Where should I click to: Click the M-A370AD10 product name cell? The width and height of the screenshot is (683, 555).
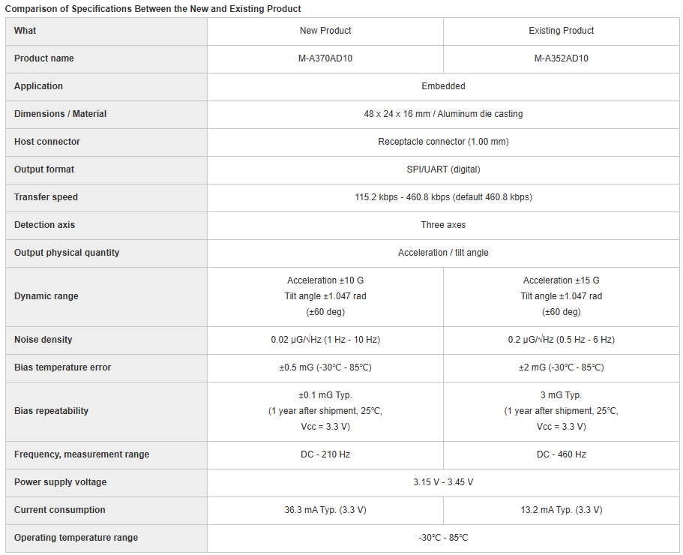click(325, 58)
